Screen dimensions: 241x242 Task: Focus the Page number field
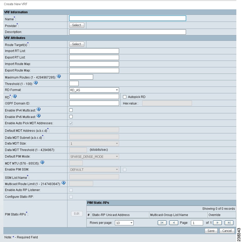tap(197, 223)
